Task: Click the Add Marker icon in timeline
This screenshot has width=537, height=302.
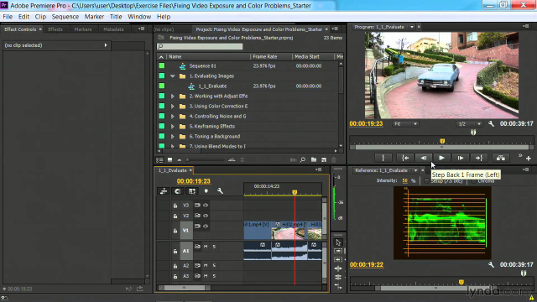Action: coord(206,191)
